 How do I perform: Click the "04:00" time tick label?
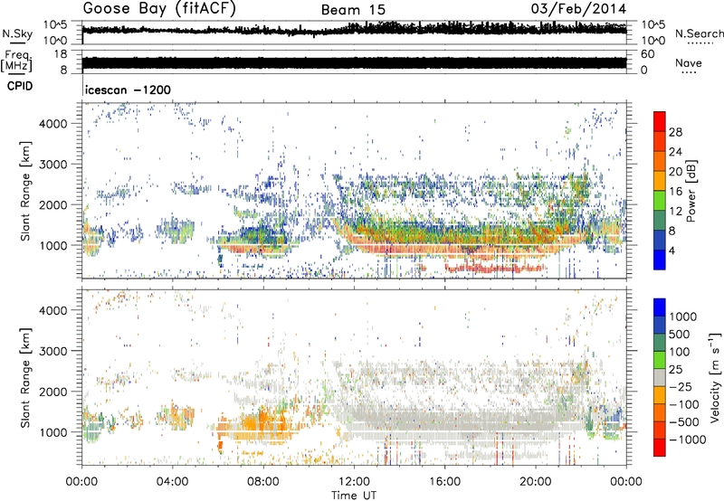(173, 482)
